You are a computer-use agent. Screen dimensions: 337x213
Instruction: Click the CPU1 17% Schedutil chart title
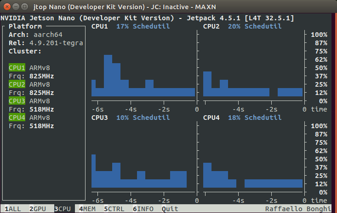coord(131,26)
